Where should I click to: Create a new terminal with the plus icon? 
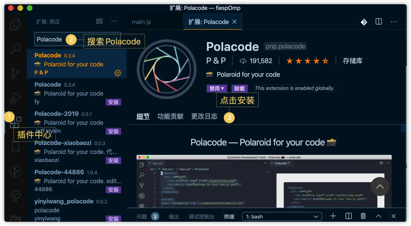(333, 216)
